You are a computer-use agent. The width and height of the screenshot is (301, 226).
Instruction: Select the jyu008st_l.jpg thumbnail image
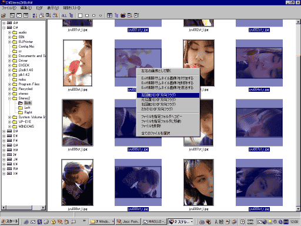pyautogui.click(x=78, y=182)
